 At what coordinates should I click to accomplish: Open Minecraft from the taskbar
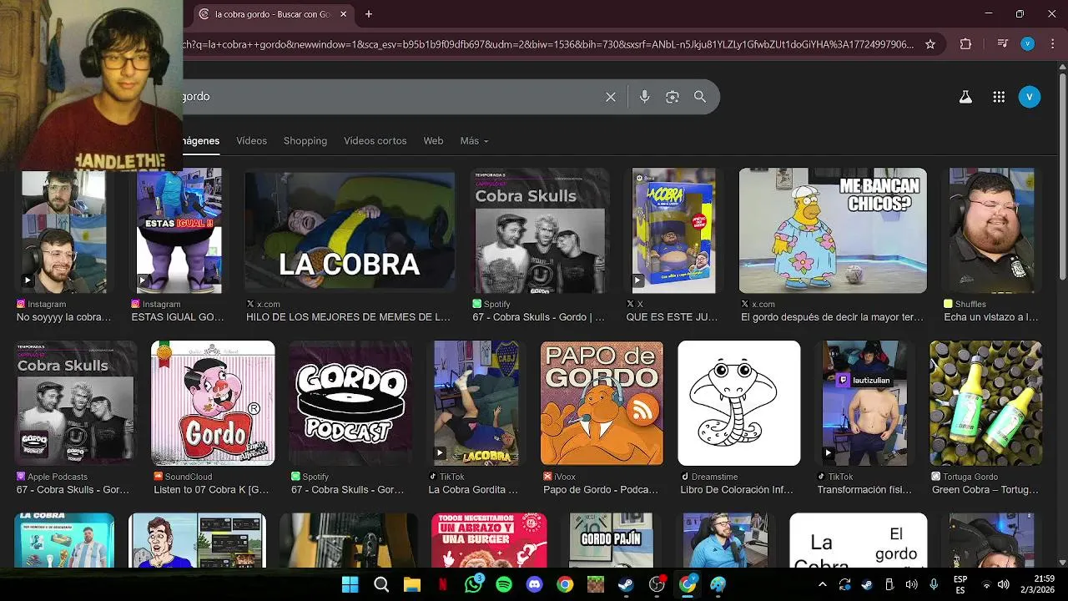point(595,585)
